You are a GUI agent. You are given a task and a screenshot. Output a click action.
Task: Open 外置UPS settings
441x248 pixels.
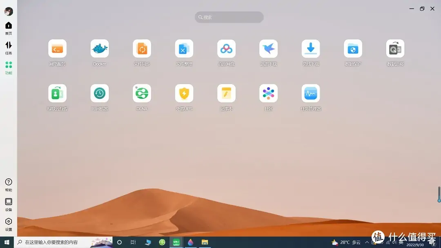(x=184, y=93)
